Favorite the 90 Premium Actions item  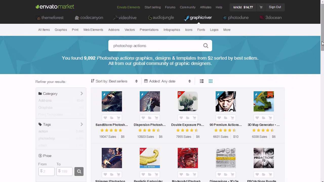pyautogui.click(x=219, y=118)
